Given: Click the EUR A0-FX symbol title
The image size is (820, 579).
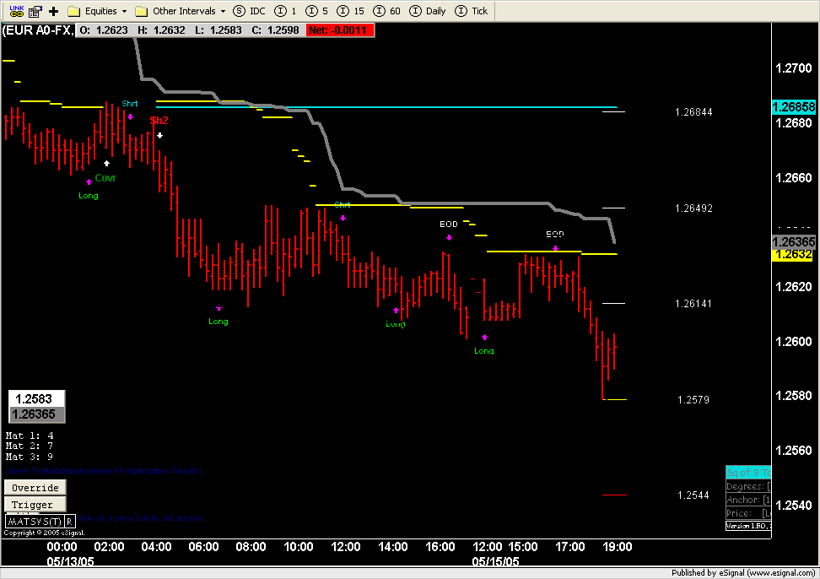Looking at the screenshot, I should pos(38,30).
